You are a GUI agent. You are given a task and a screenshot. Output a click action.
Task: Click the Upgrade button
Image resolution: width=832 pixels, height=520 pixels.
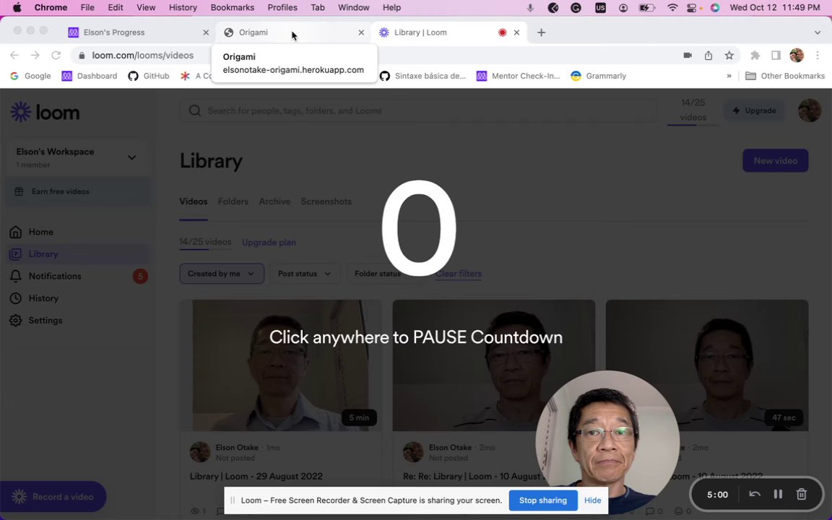pos(754,110)
